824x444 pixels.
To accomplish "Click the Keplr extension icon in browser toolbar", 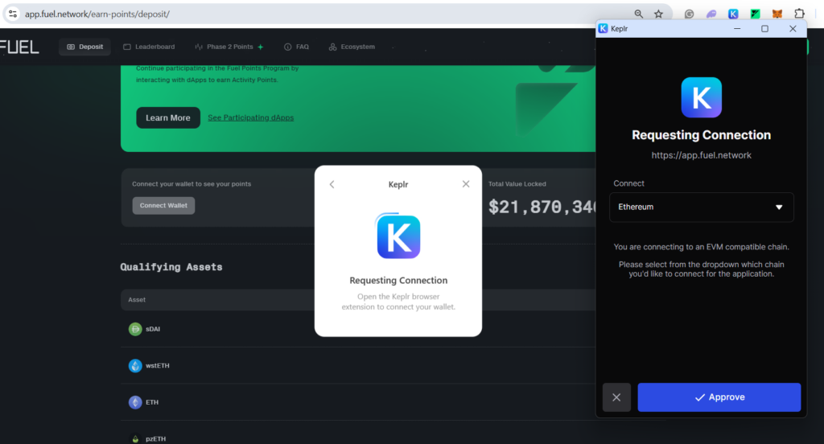I will click(733, 14).
